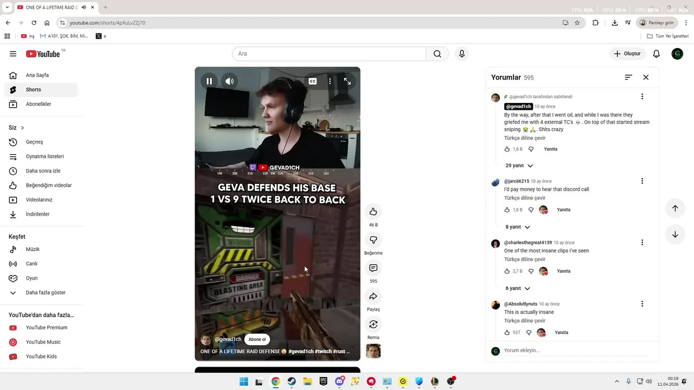Focus the Ara search box
The height and width of the screenshot is (390, 694).
[x=329, y=54]
